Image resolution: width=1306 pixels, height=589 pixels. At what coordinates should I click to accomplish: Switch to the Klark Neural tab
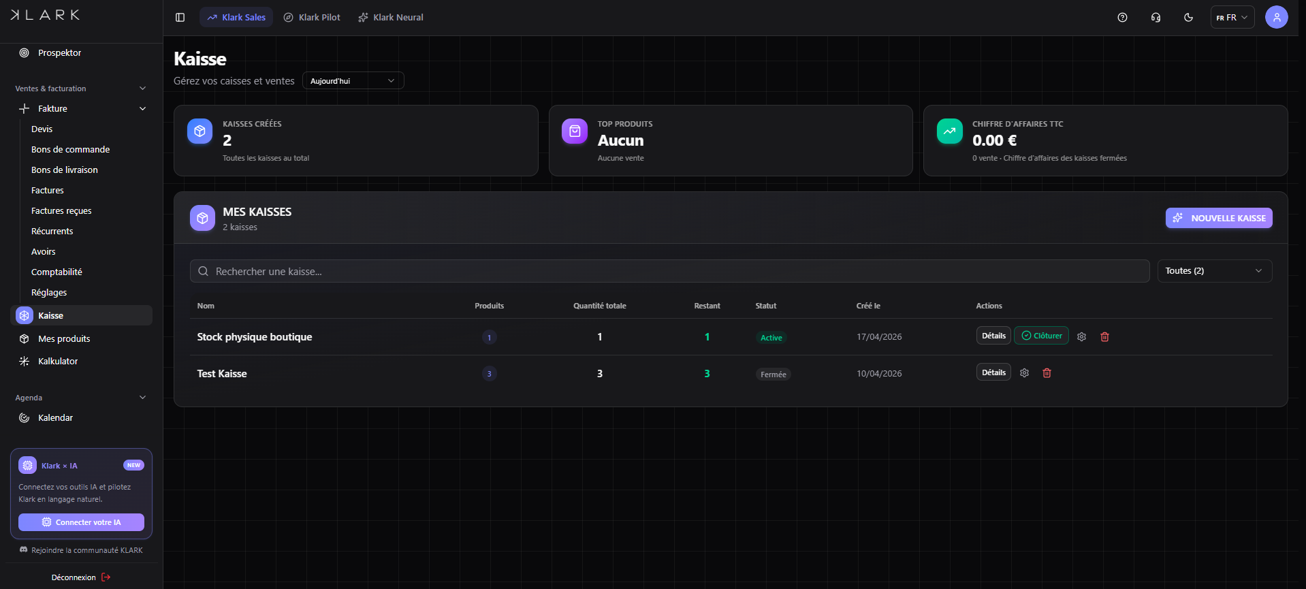tap(391, 18)
